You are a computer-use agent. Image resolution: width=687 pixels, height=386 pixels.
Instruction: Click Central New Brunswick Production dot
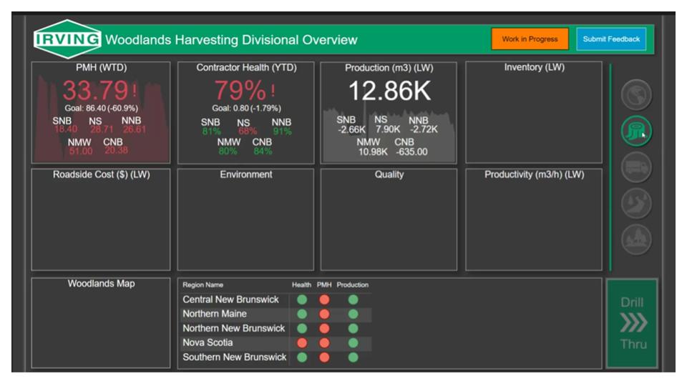pos(353,300)
